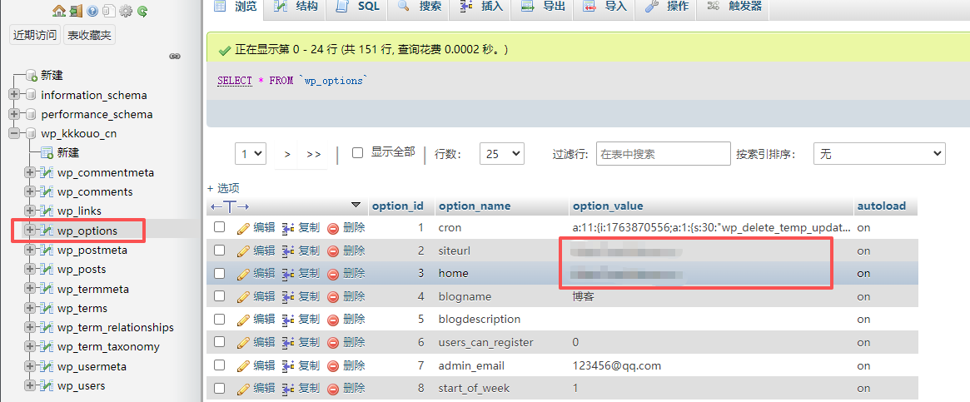Click pencil edit icon for siteurl row
Screen dimensions: 970x402
coord(244,251)
